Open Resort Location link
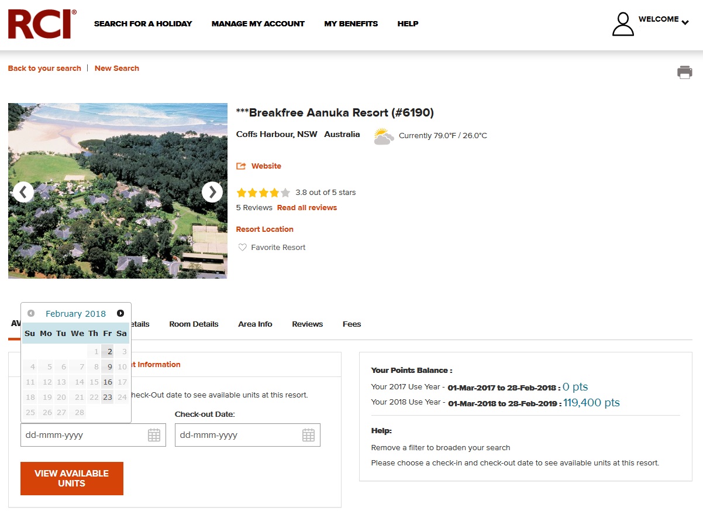 pyautogui.click(x=265, y=229)
